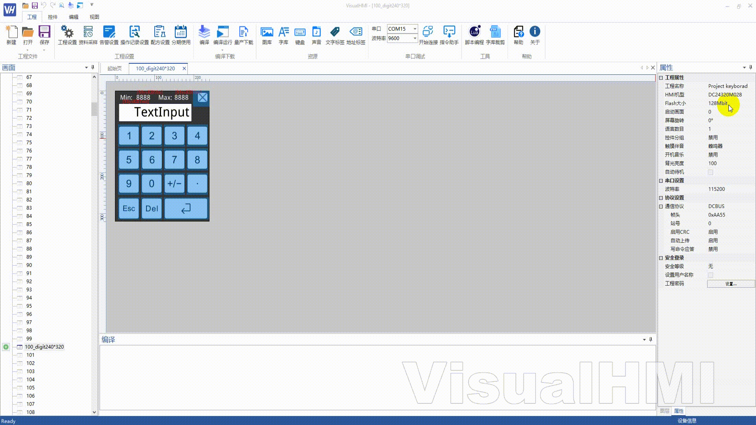Open the 图库 image library

point(267,35)
